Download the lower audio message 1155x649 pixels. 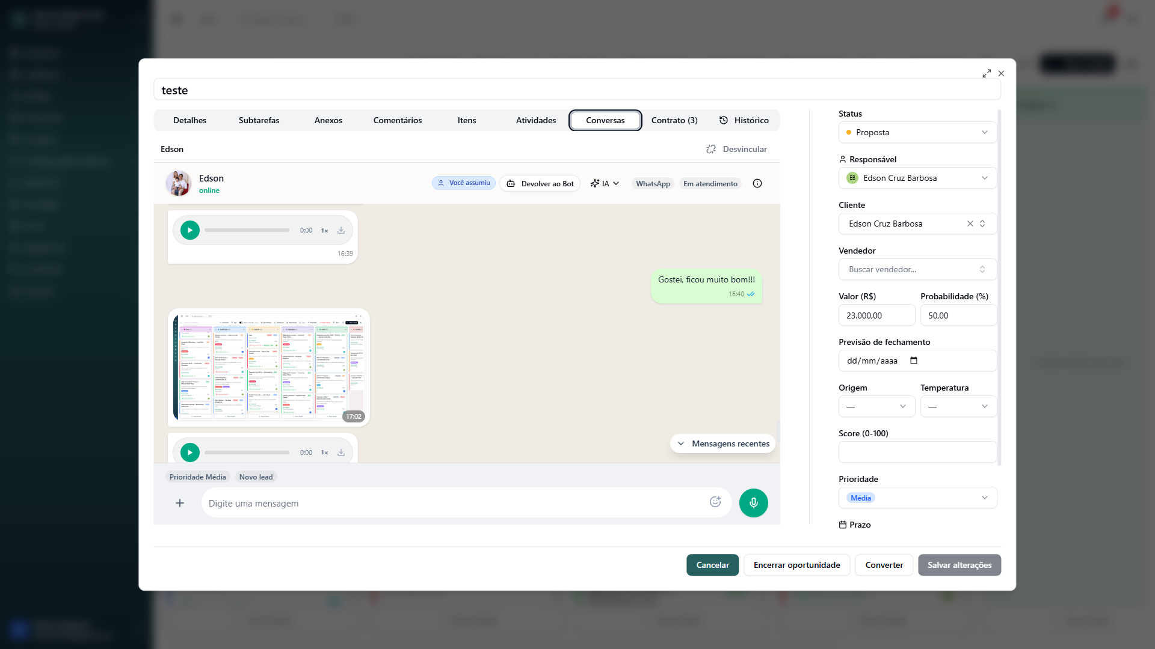[341, 452]
